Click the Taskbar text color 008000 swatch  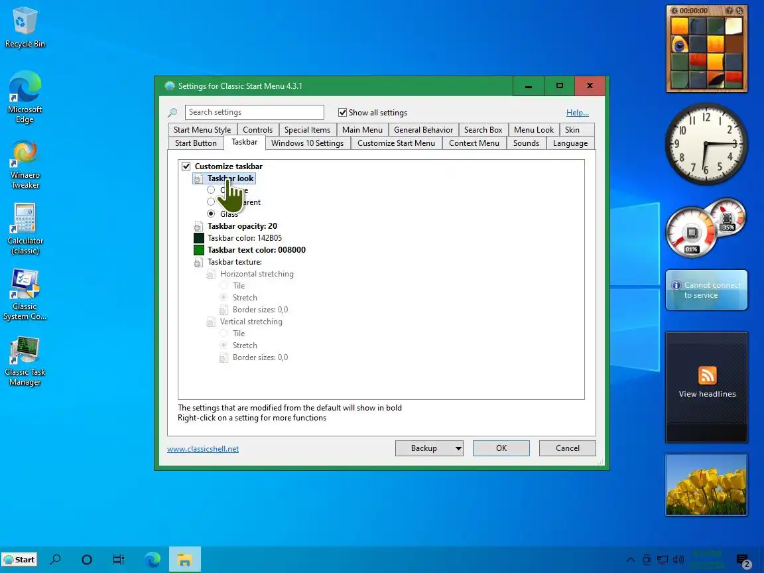pos(199,250)
